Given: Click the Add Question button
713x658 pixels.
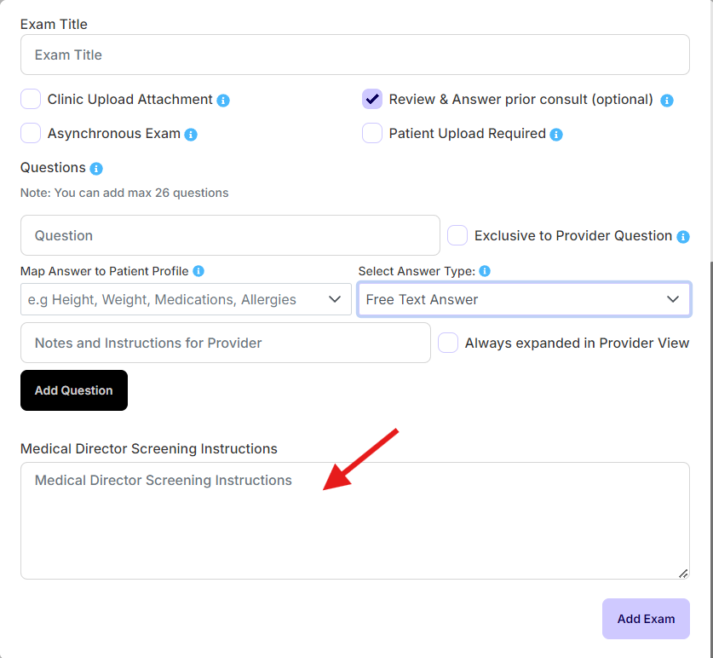Looking at the screenshot, I should (73, 390).
